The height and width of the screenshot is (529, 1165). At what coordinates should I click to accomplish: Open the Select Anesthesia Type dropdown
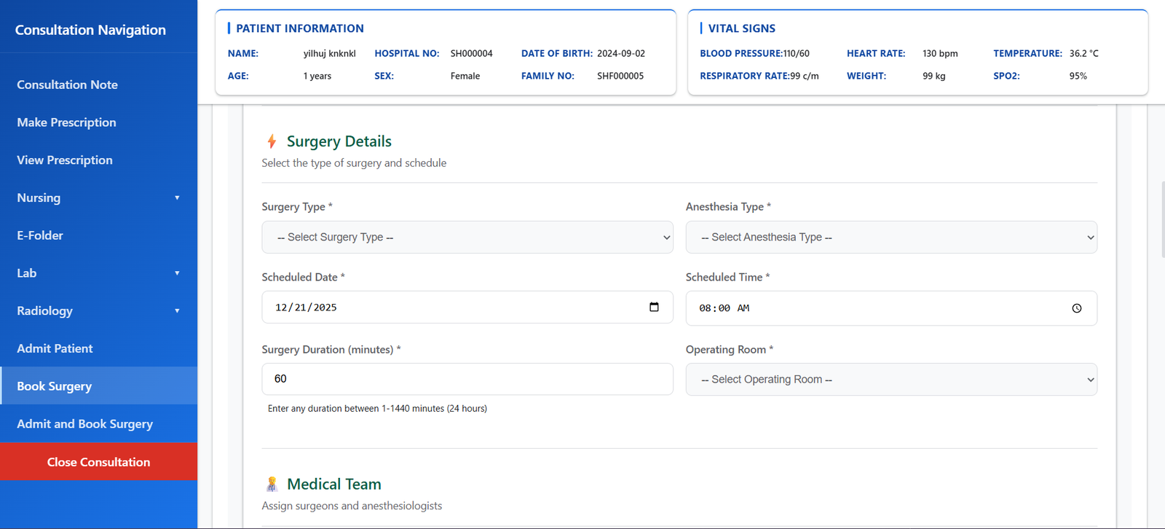tap(890, 238)
